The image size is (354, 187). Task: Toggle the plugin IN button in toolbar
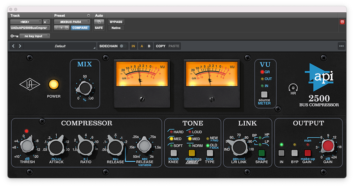pos(133,46)
